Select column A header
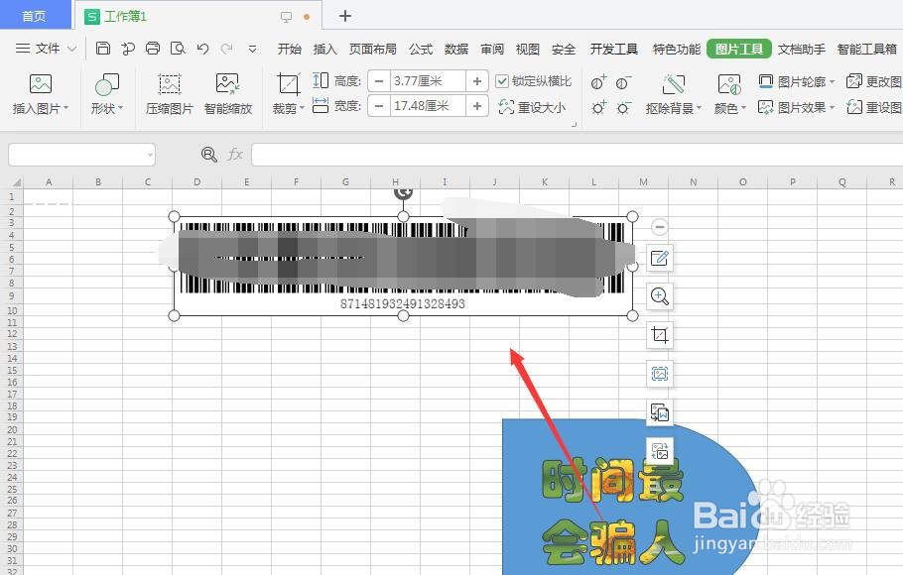Viewport: 903px width, 575px height. point(49,181)
